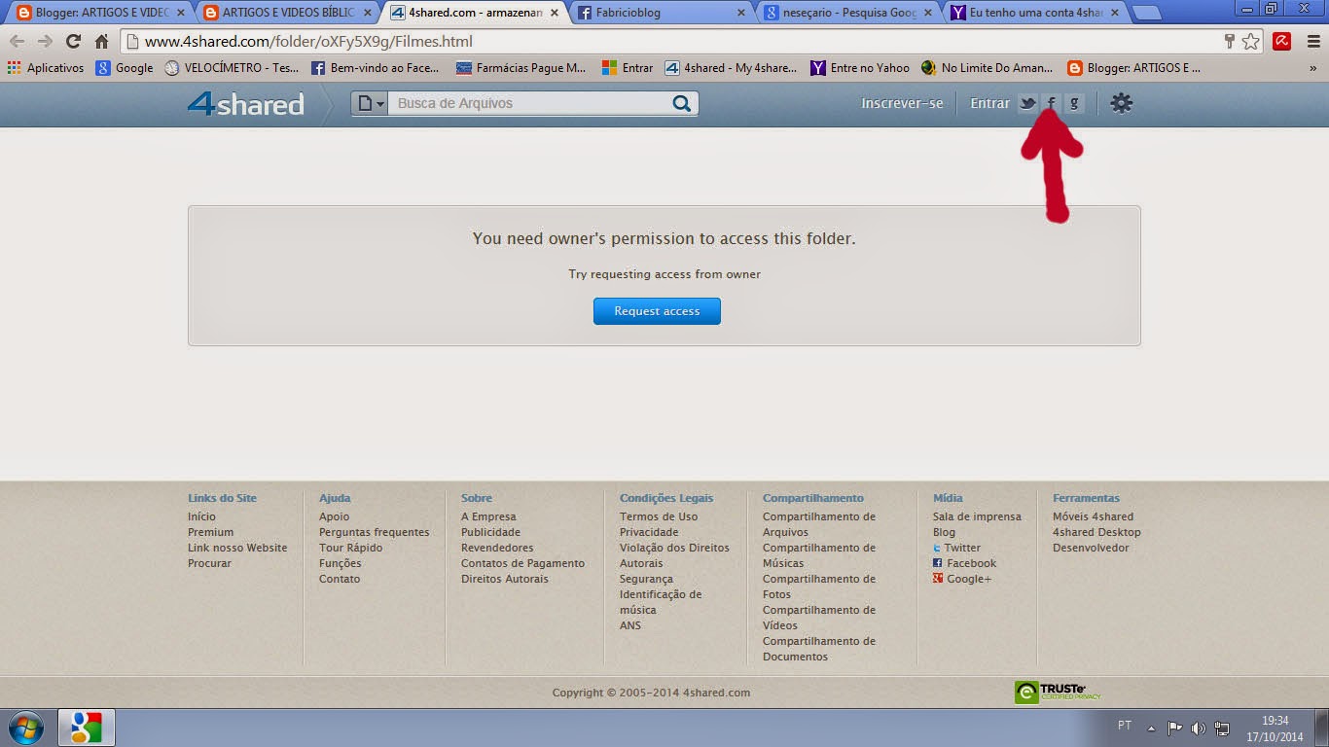Open the Facebook link under Mídia

click(971, 563)
